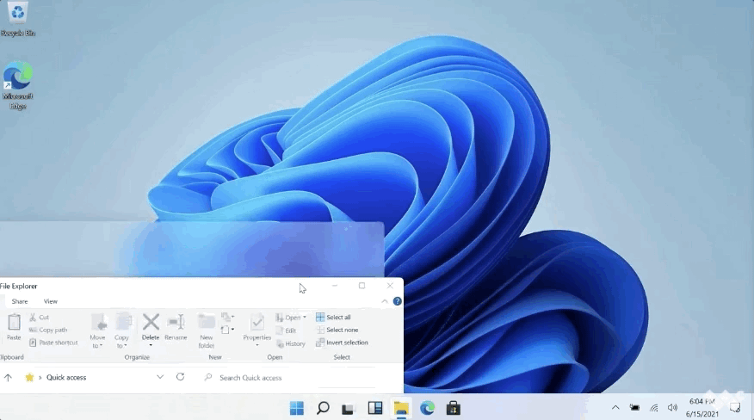Click the Paste clipboard icon in the ribbon
This screenshot has width=754, height=420.
click(14, 322)
